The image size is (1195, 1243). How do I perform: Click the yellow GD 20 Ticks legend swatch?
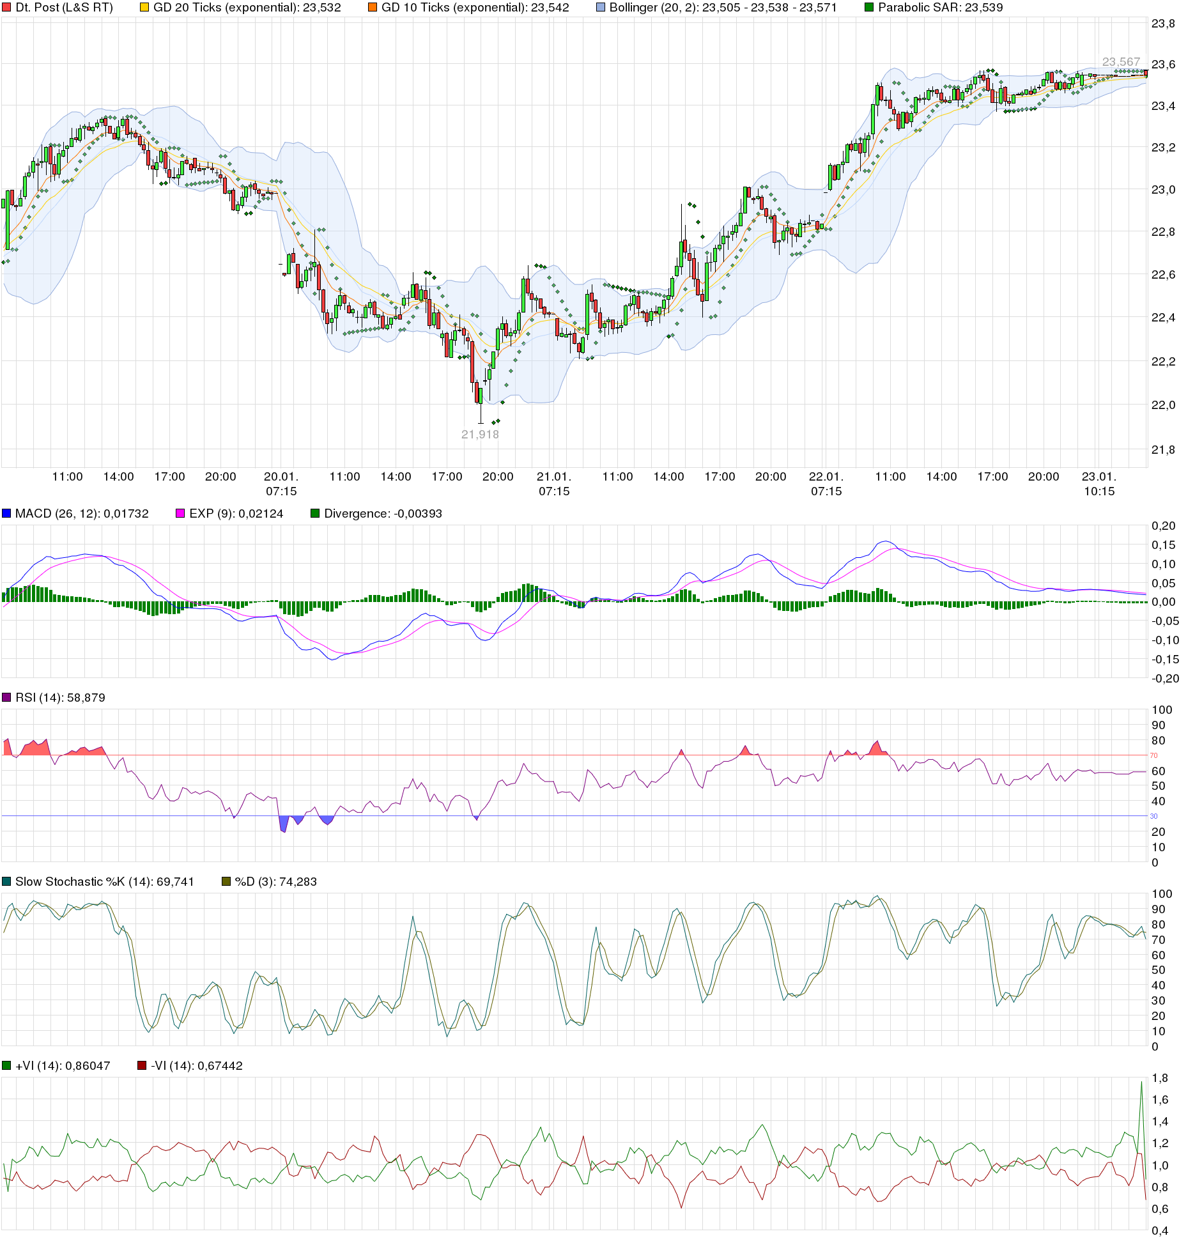pyautogui.click(x=144, y=8)
